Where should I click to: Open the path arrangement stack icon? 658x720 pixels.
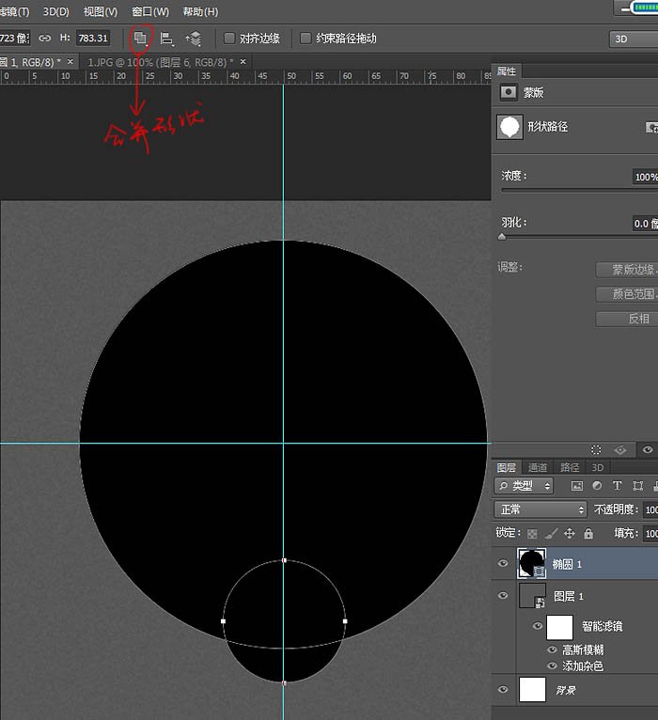point(193,39)
